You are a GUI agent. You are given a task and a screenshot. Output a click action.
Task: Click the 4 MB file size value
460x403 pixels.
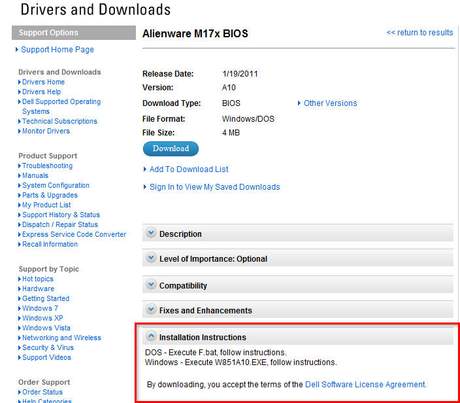click(231, 133)
